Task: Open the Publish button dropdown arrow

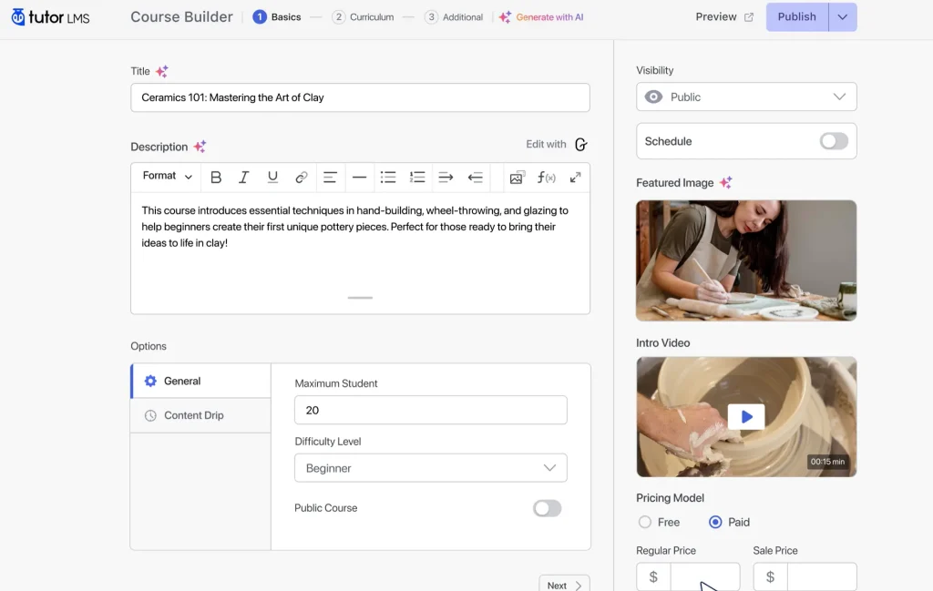Action: [x=843, y=17]
